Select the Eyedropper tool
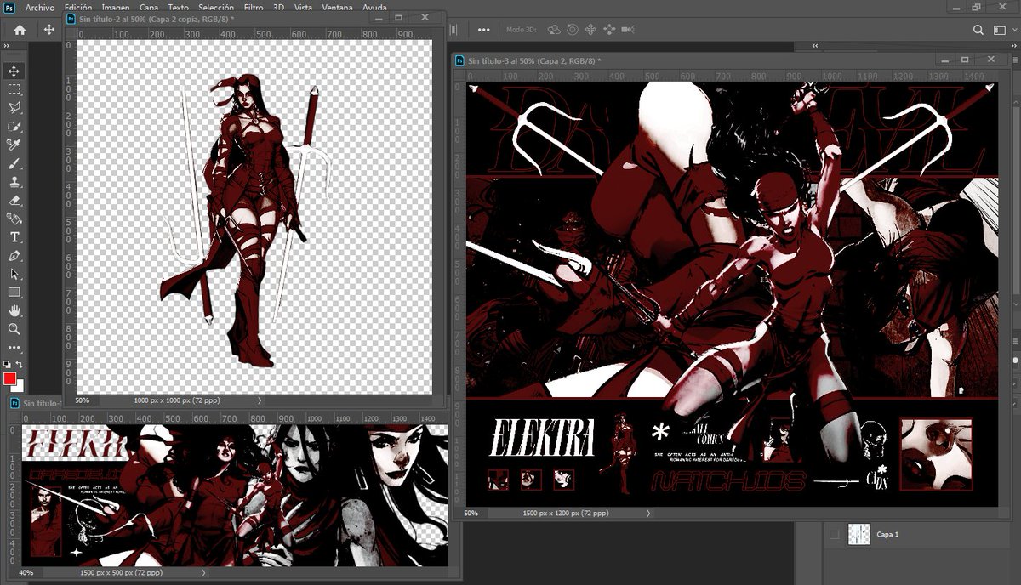 (x=14, y=145)
